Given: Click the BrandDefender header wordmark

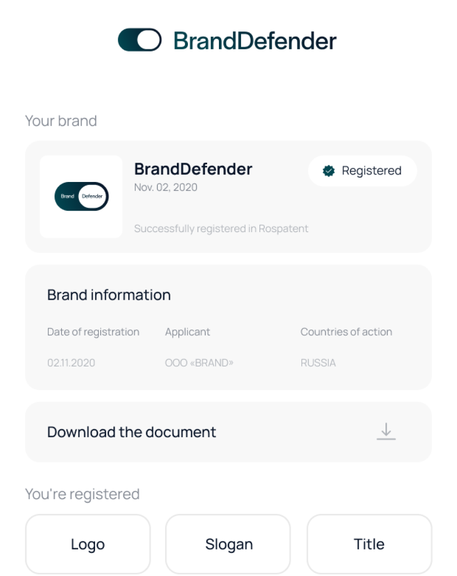Looking at the screenshot, I should 255,41.
